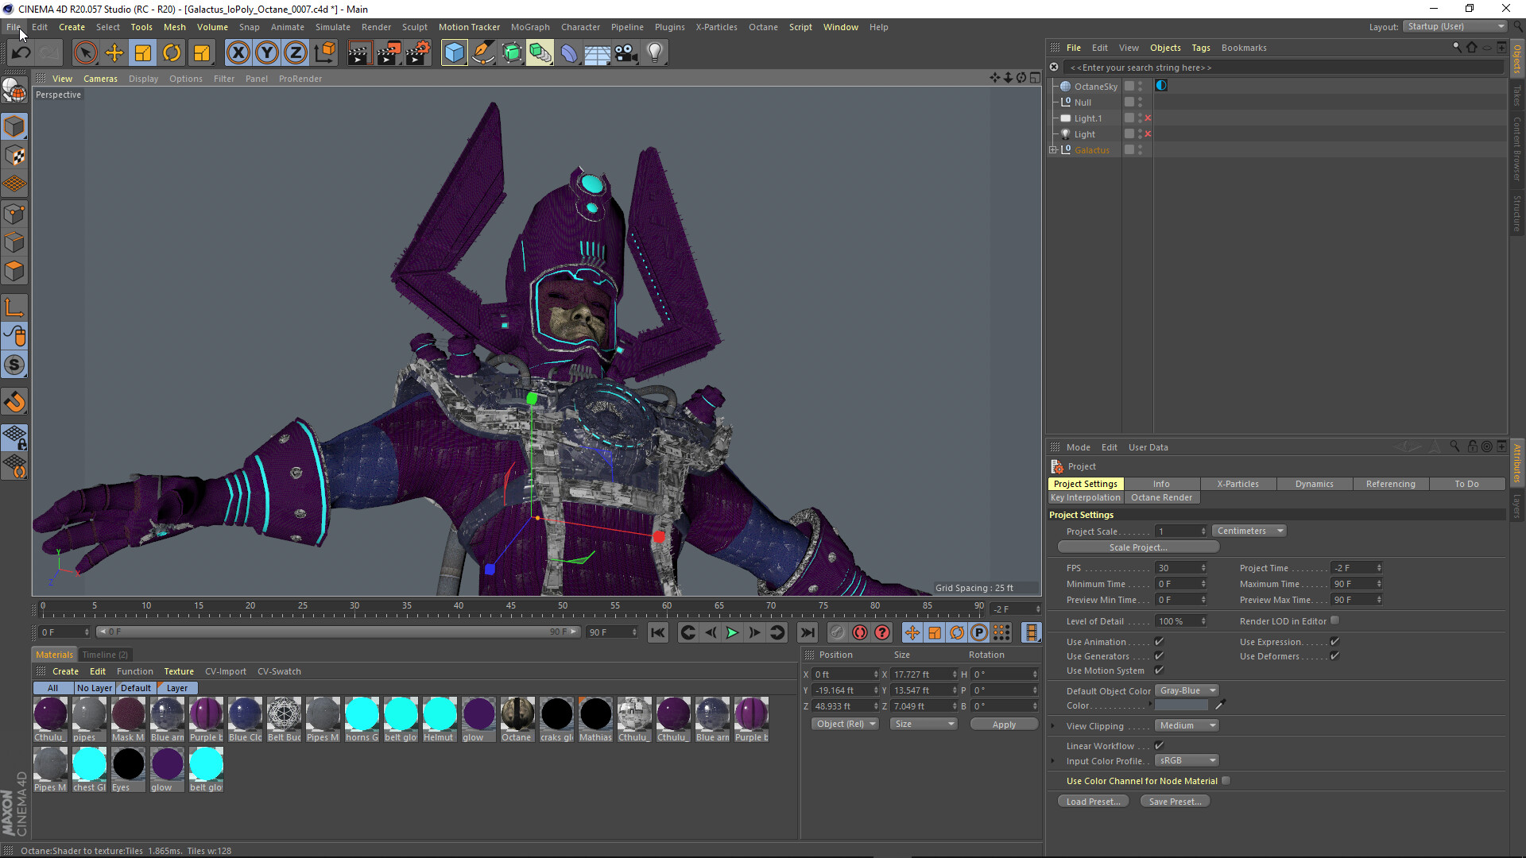1526x858 pixels.
Task: Click the Load Preset button
Action: tap(1093, 801)
